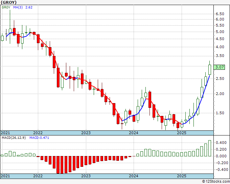Click the 0.000 MACD axis label
Image resolution: width=230 pixels, height=184 pixels.
pos(221,156)
